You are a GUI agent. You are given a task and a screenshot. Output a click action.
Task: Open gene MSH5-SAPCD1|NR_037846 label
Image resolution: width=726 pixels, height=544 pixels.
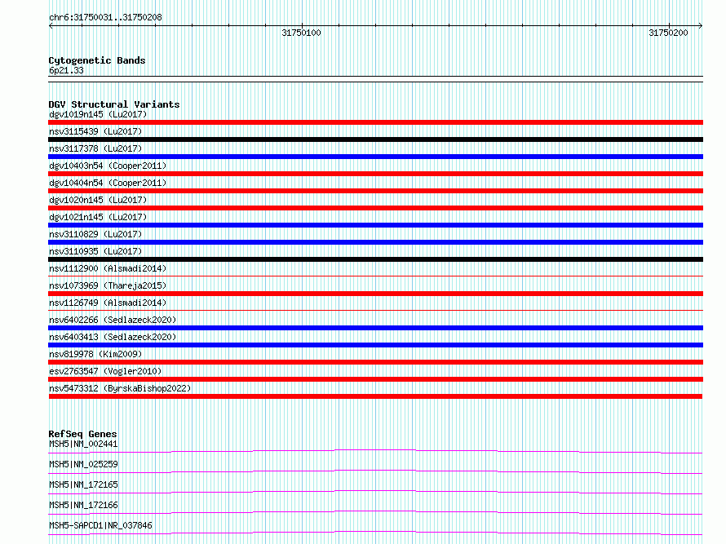tap(100, 525)
